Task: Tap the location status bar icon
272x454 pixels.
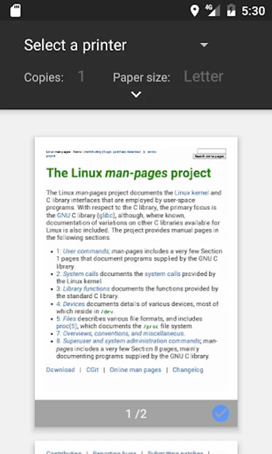Action: click(194, 11)
